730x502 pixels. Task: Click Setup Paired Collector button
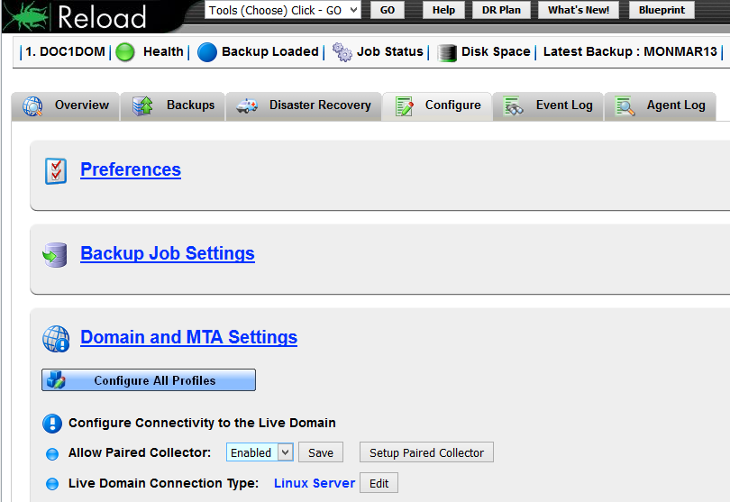point(426,452)
